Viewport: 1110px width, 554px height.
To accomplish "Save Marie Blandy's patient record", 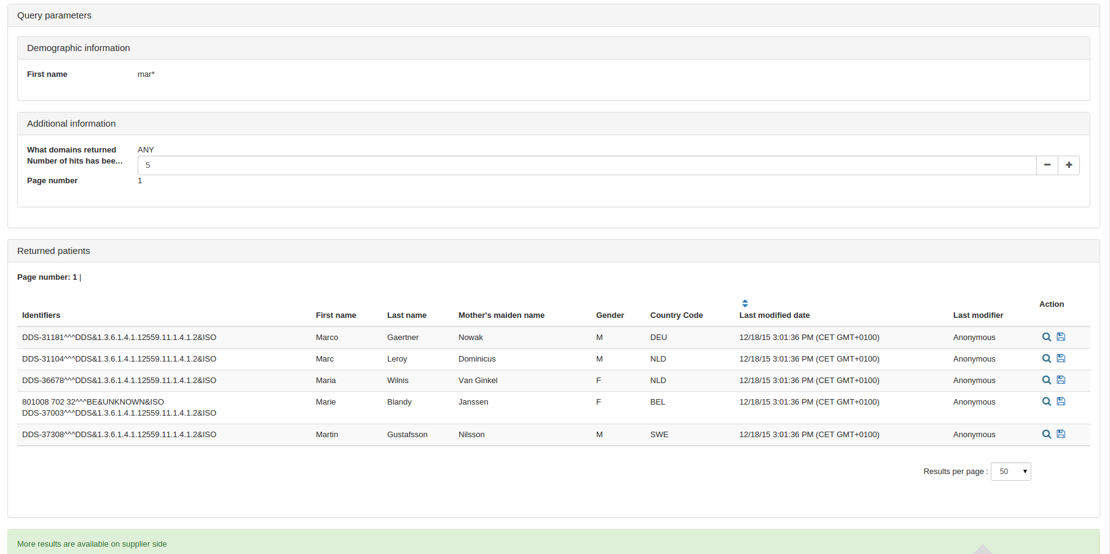I will pyautogui.click(x=1061, y=402).
